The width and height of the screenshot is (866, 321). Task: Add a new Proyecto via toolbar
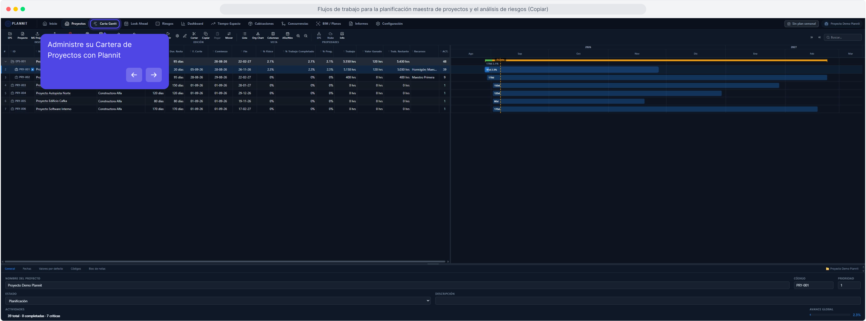[23, 35]
